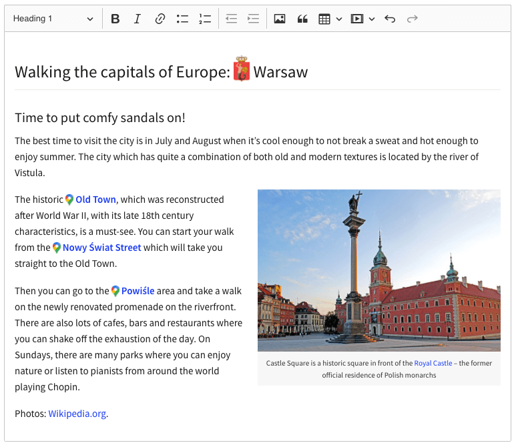The image size is (516, 447).
Task: Undo the last change
Action: 390,19
